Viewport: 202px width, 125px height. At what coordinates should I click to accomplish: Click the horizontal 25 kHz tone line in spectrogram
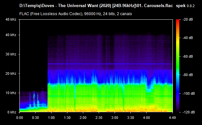click(110, 64)
